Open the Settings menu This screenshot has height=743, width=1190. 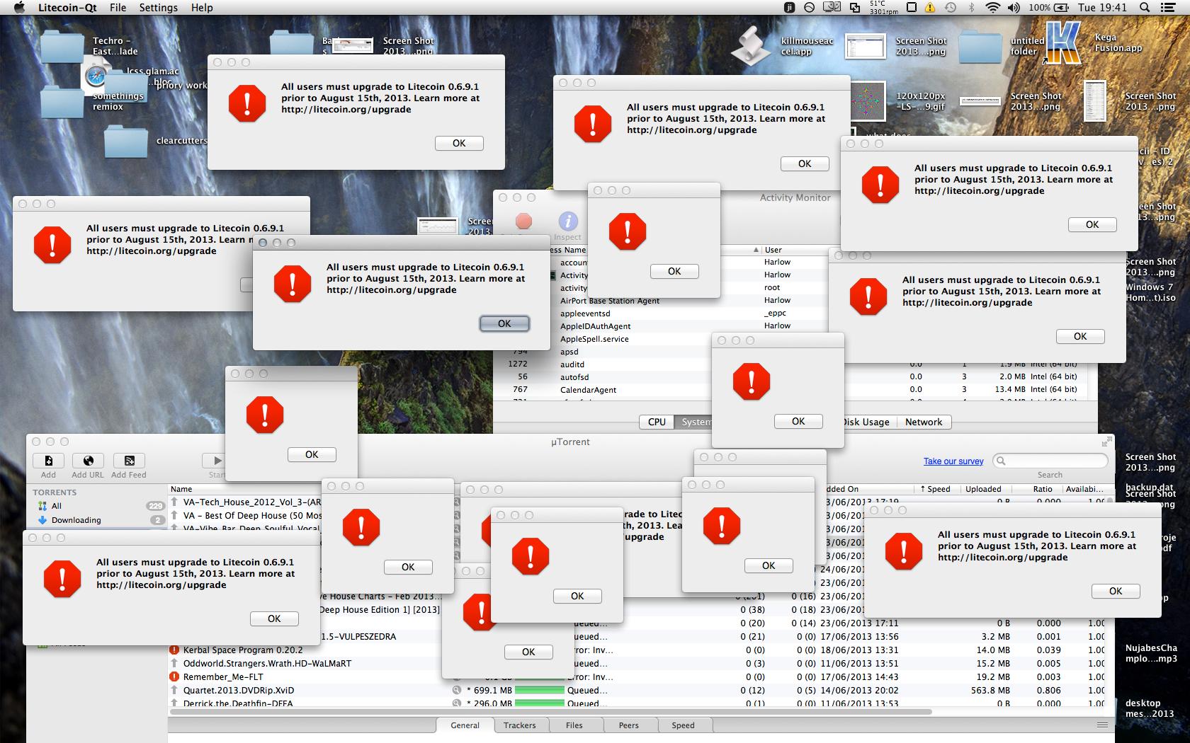(158, 7)
